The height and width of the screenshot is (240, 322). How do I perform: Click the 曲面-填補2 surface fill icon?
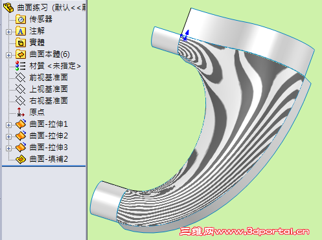(21, 159)
